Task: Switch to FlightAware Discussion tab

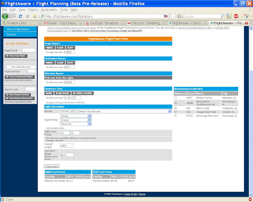Action: pos(187,23)
